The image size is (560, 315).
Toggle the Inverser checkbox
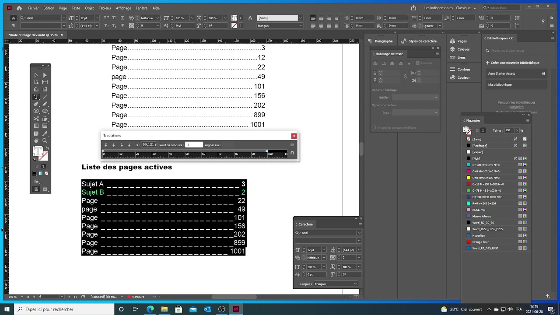click(x=417, y=63)
